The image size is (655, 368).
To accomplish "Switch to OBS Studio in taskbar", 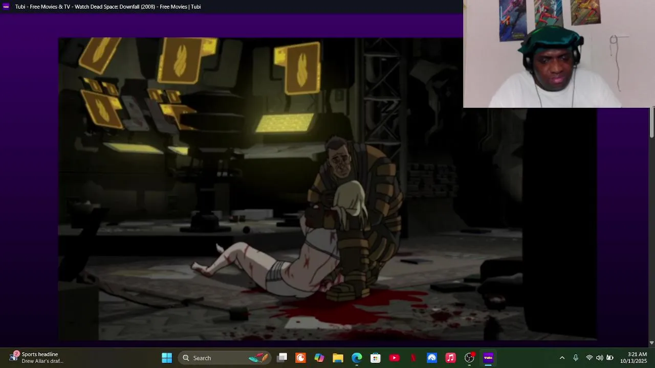I will [x=469, y=358].
